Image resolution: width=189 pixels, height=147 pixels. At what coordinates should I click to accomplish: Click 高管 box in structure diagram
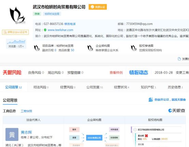tap(74, 137)
